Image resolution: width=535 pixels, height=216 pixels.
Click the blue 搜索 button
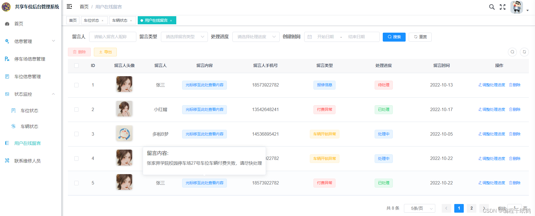click(394, 37)
